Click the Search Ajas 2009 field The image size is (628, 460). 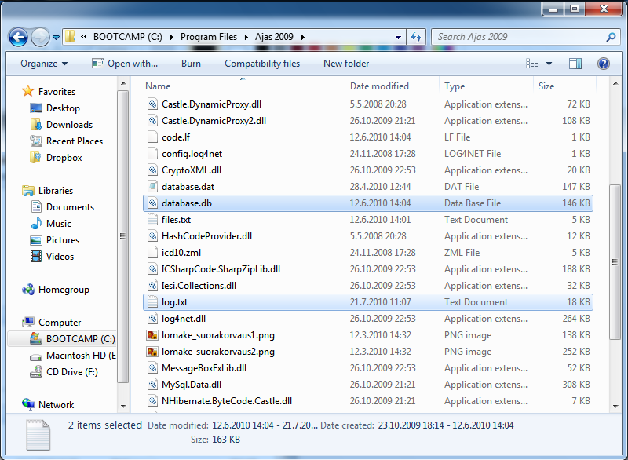[x=520, y=37]
